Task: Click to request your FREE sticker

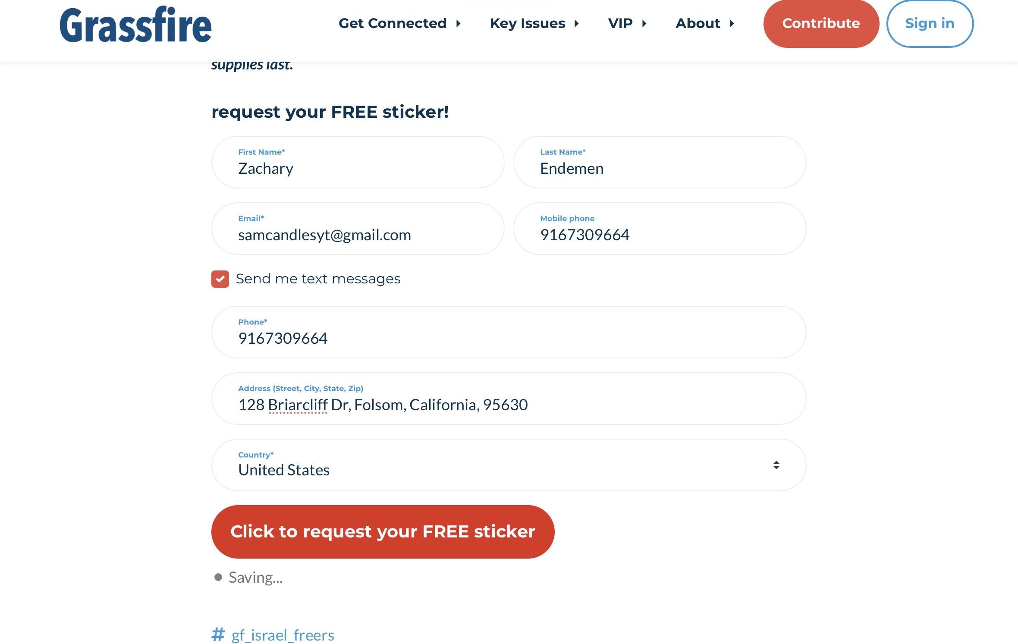Action: [383, 532]
